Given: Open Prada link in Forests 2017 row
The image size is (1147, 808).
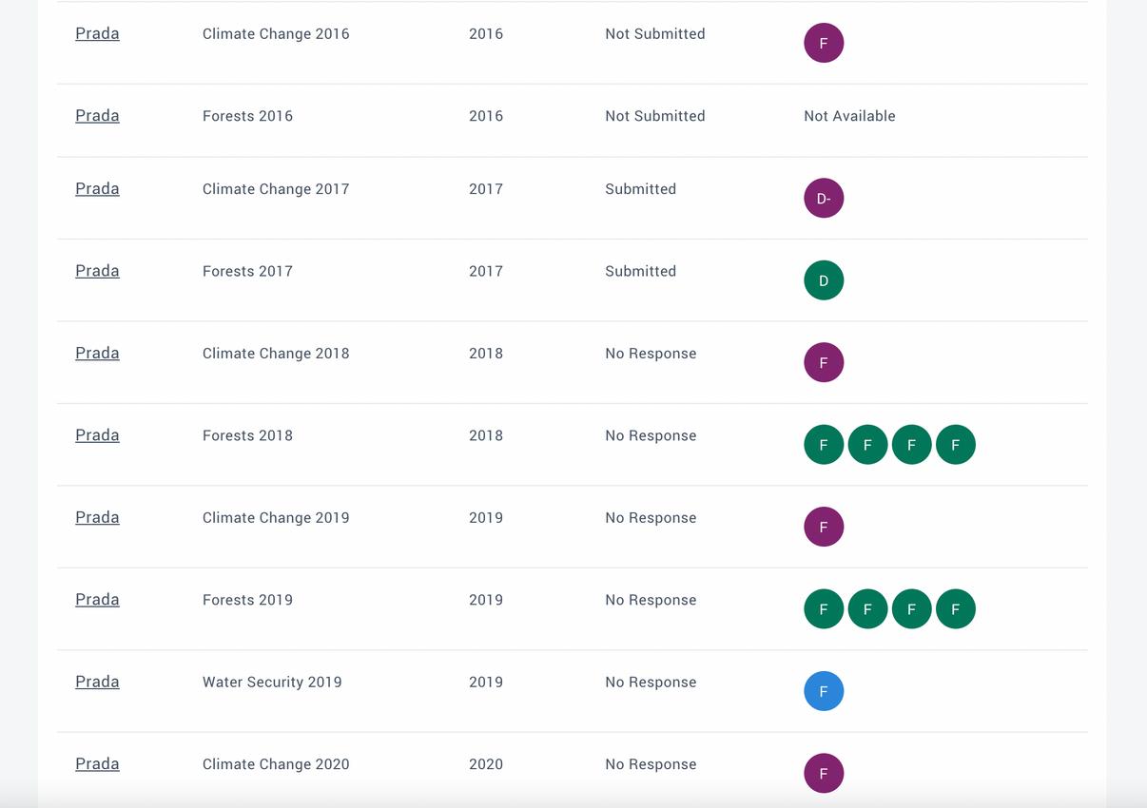Looking at the screenshot, I should (97, 271).
